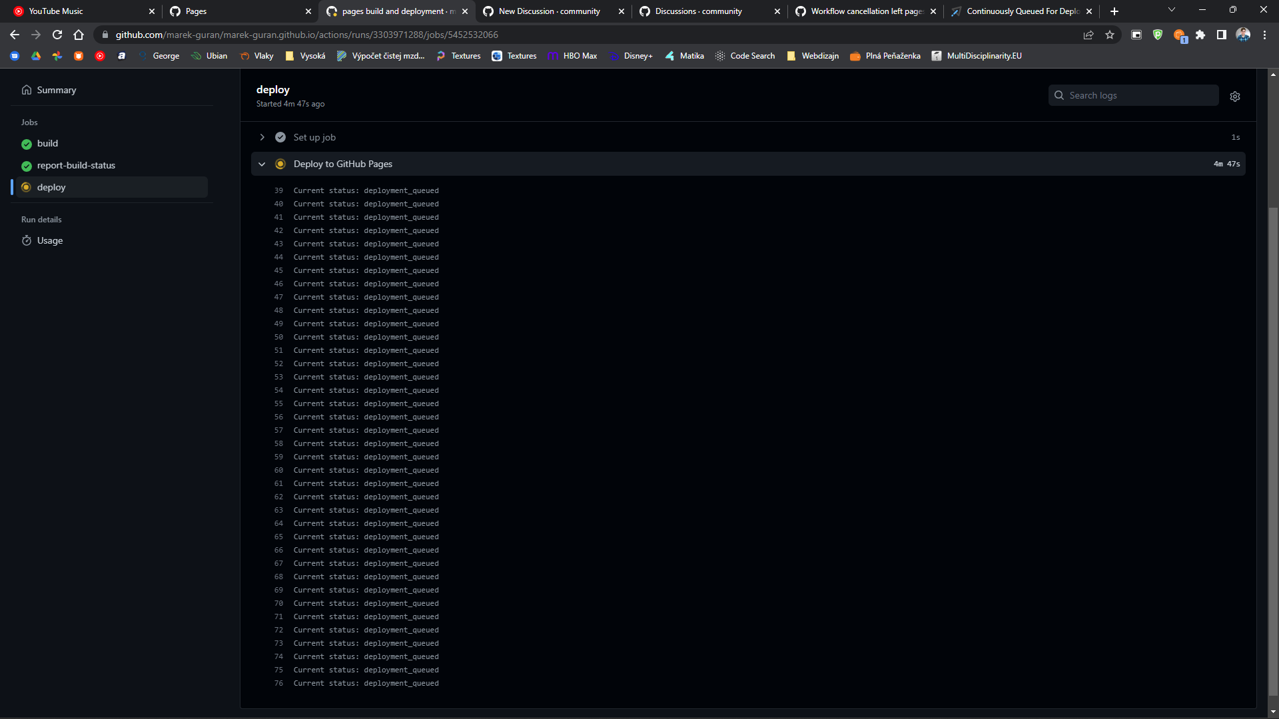Screen dimensions: 1279x719
Task: Open HBO Max bookmark
Action: [572, 56]
